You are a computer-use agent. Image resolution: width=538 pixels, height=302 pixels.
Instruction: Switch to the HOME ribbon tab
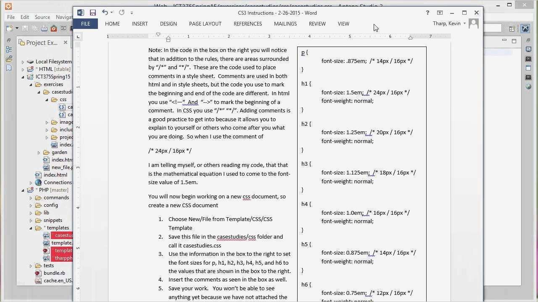click(112, 24)
